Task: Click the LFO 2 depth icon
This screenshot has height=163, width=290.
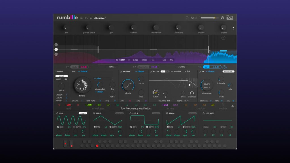Action: 110,127
